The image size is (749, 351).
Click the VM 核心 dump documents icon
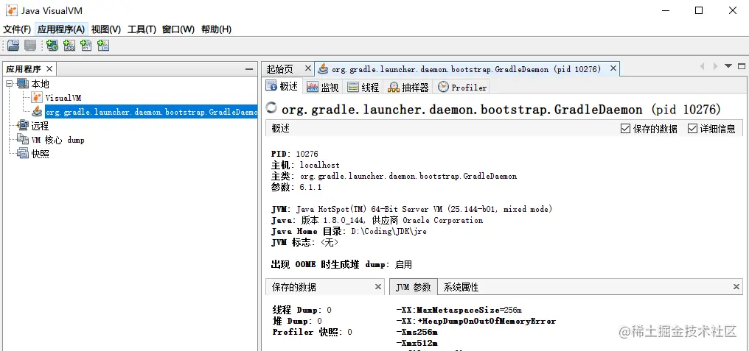[22, 140]
